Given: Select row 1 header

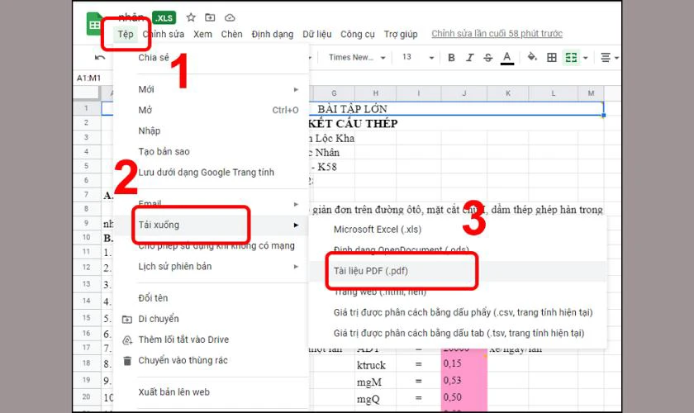Looking at the screenshot, I should point(86,108).
